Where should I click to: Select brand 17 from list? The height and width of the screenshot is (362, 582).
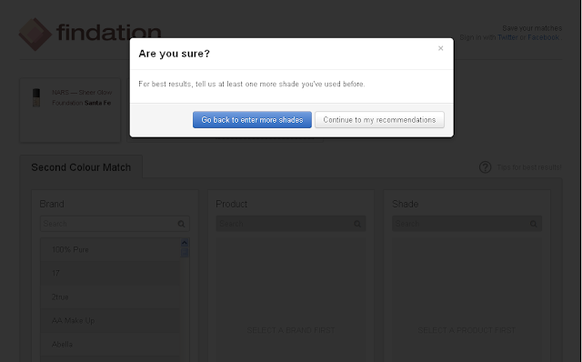tap(110, 273)
